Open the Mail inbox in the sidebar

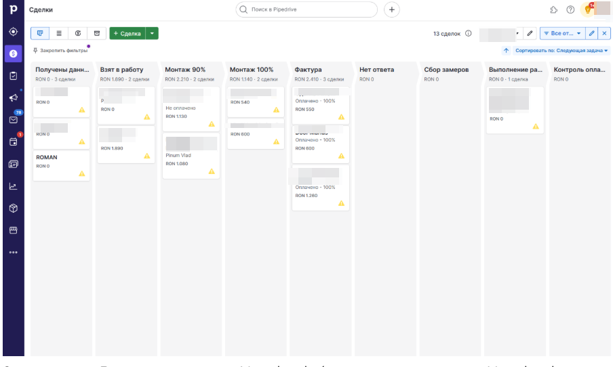pyautogui.click(x=13, y=120)
